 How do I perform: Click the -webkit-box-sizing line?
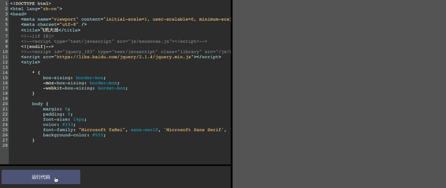point(85,88)
